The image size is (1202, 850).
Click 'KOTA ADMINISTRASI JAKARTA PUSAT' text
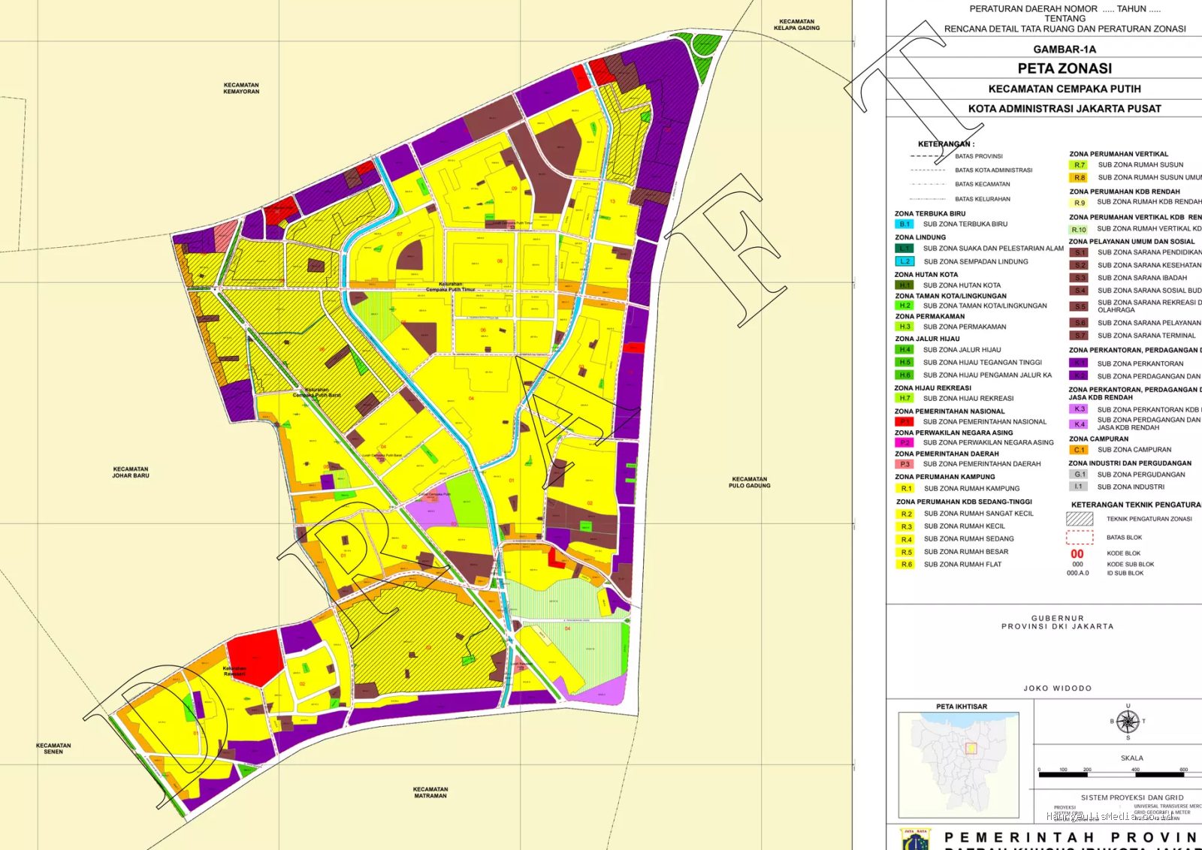1065,109
